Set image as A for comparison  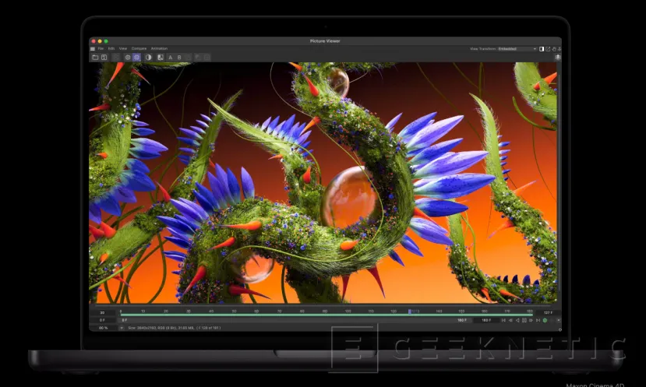[x=170, y=58]
